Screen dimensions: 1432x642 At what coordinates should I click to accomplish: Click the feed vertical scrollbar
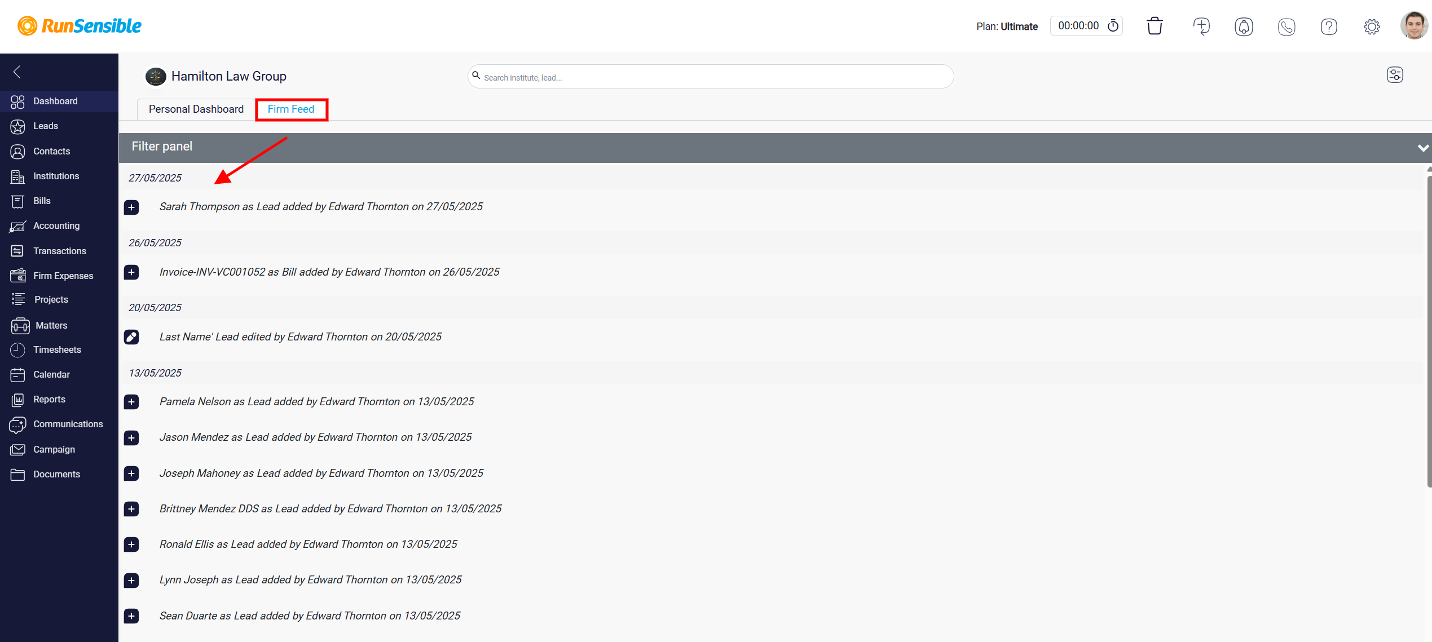1429,333
